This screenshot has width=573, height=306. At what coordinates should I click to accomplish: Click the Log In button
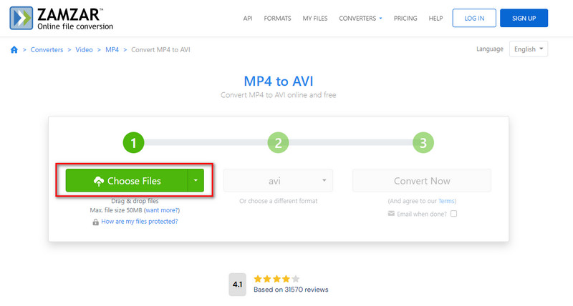473,18
